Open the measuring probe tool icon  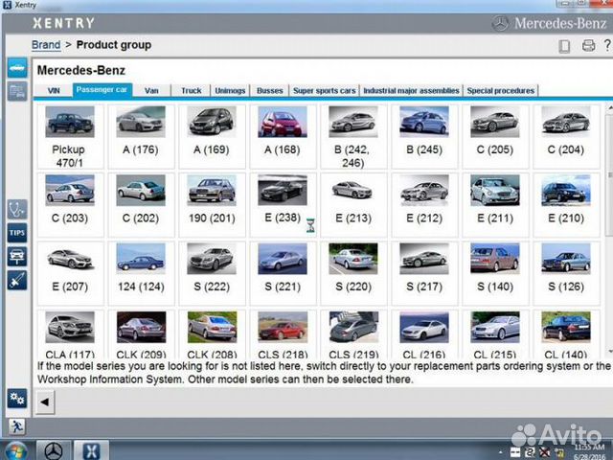[17, 281]
